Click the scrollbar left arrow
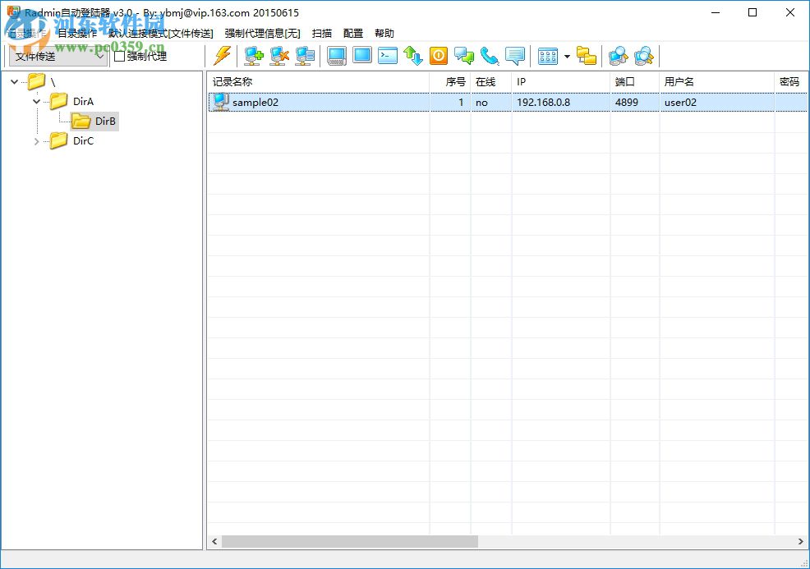 click(x=214, y=542)
